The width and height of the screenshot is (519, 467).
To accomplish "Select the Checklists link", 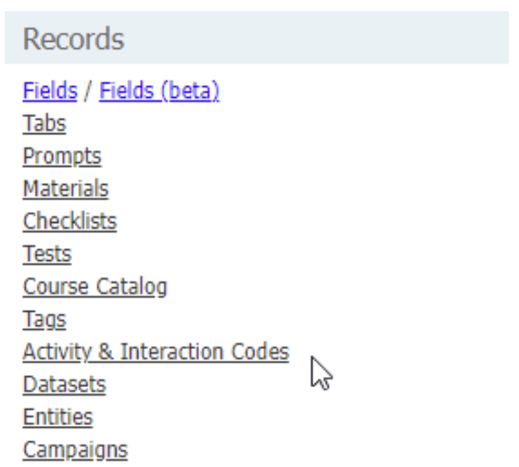I will [x=70, y=222].
